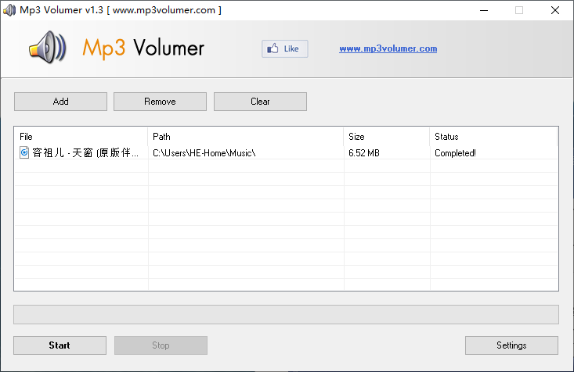Click the Like thumbs-up button
The height and width of the screenshot is (372, 574).
(285, 48)
